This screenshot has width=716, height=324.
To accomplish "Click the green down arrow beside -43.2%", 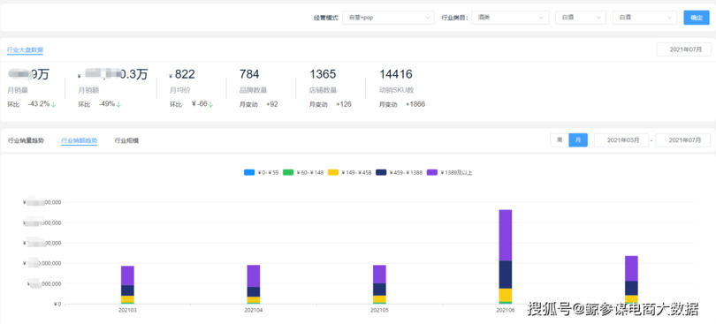I will [x=53, y=104].
